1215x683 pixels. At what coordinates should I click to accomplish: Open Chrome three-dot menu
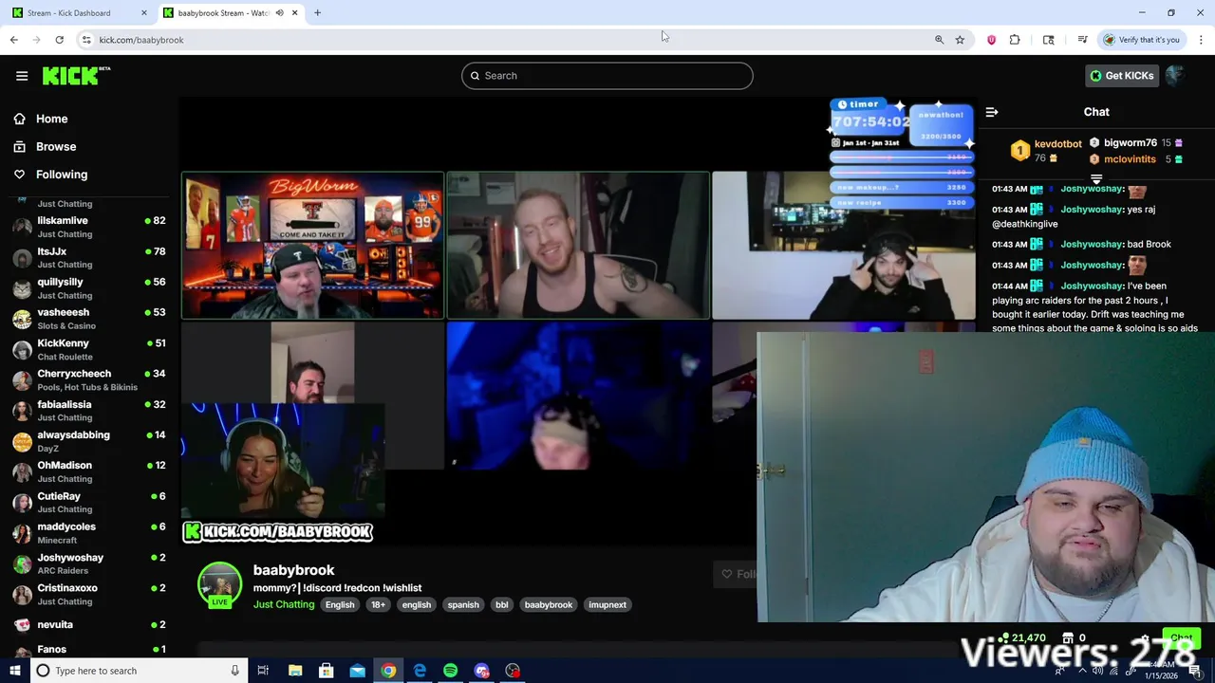click(1201, 40)
